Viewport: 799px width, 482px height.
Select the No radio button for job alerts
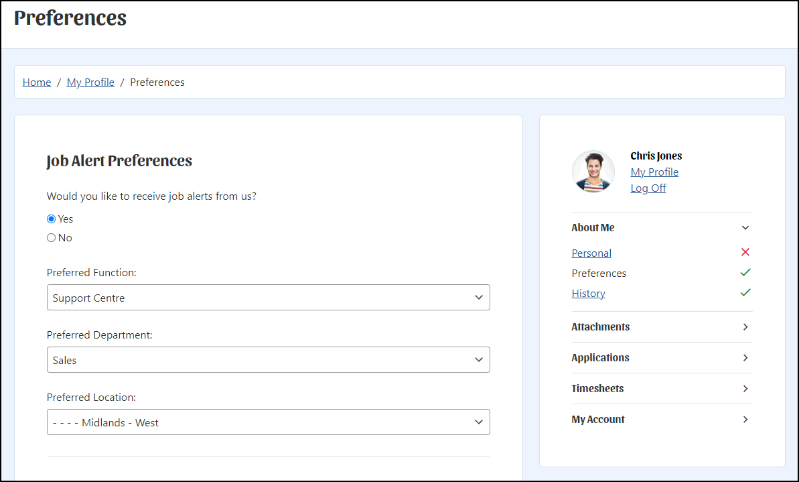coord(51,237)
